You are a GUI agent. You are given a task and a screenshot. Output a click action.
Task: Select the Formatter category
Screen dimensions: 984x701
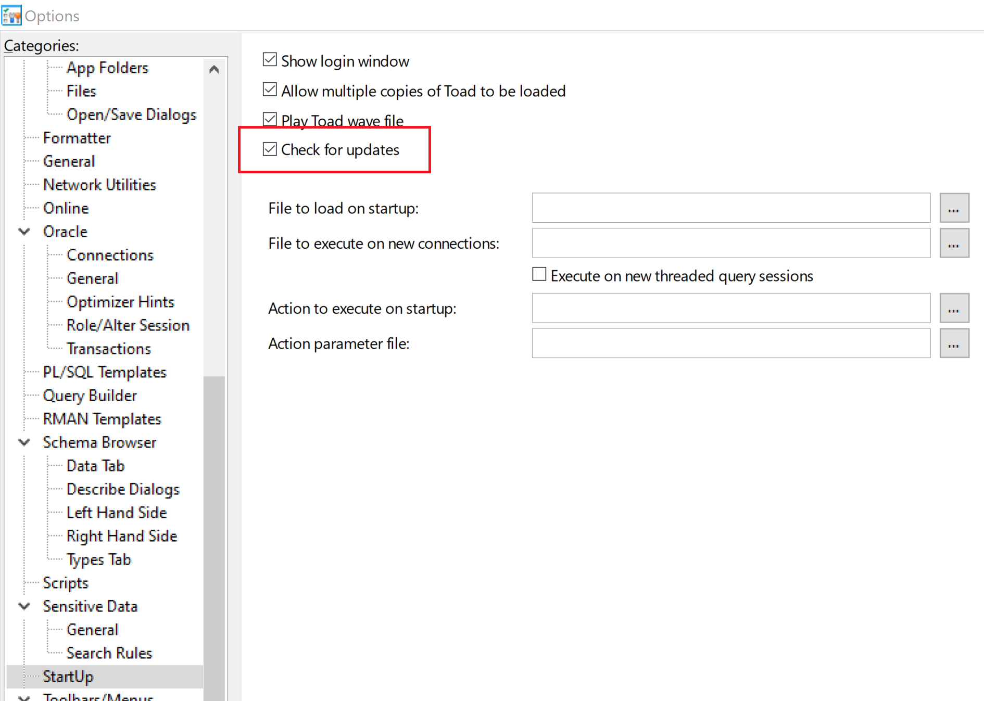click(77, 138)
